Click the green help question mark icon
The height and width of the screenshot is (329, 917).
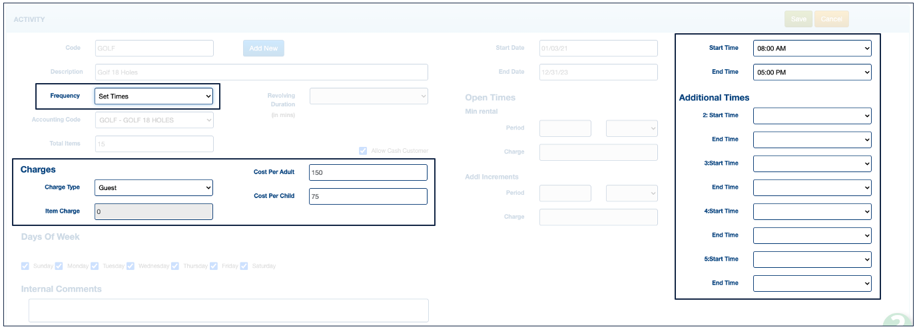[x=898, y=322]
